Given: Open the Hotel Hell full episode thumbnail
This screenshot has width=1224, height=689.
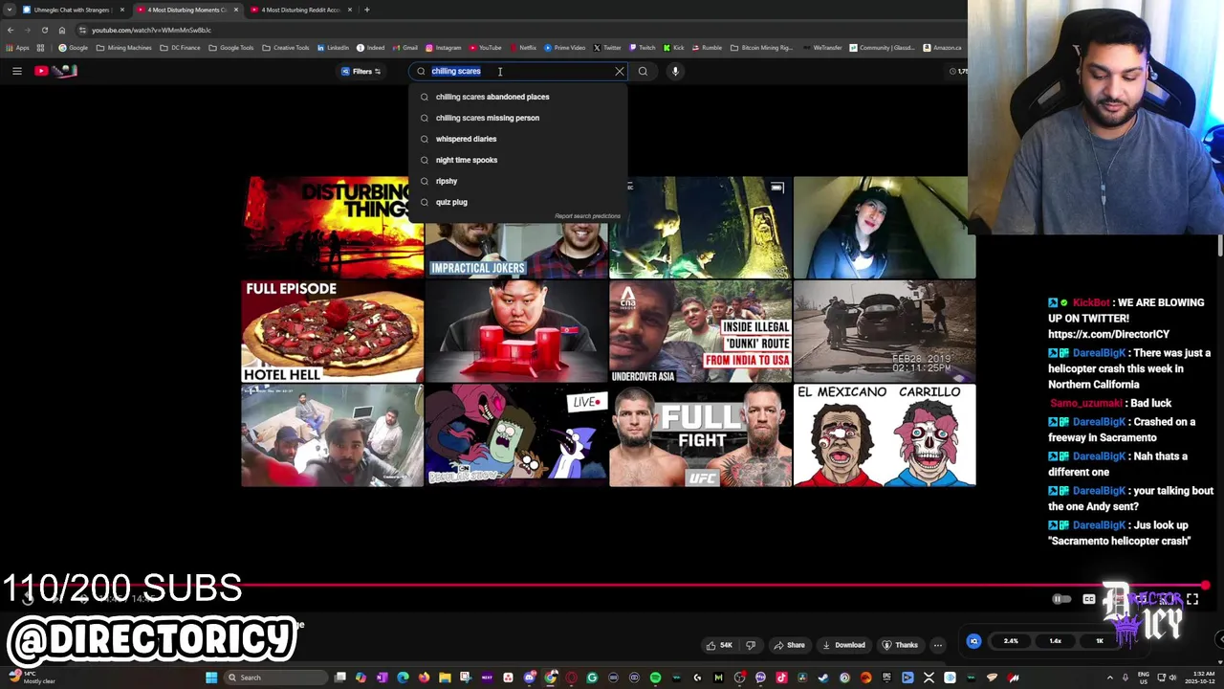Looking at the screenshot, I should 332,331.
